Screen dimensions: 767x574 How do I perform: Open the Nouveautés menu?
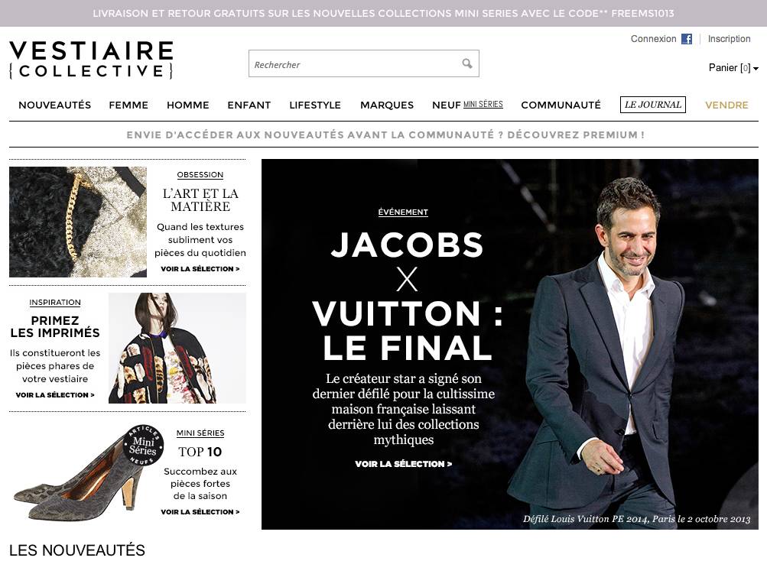tap(55, 105)
